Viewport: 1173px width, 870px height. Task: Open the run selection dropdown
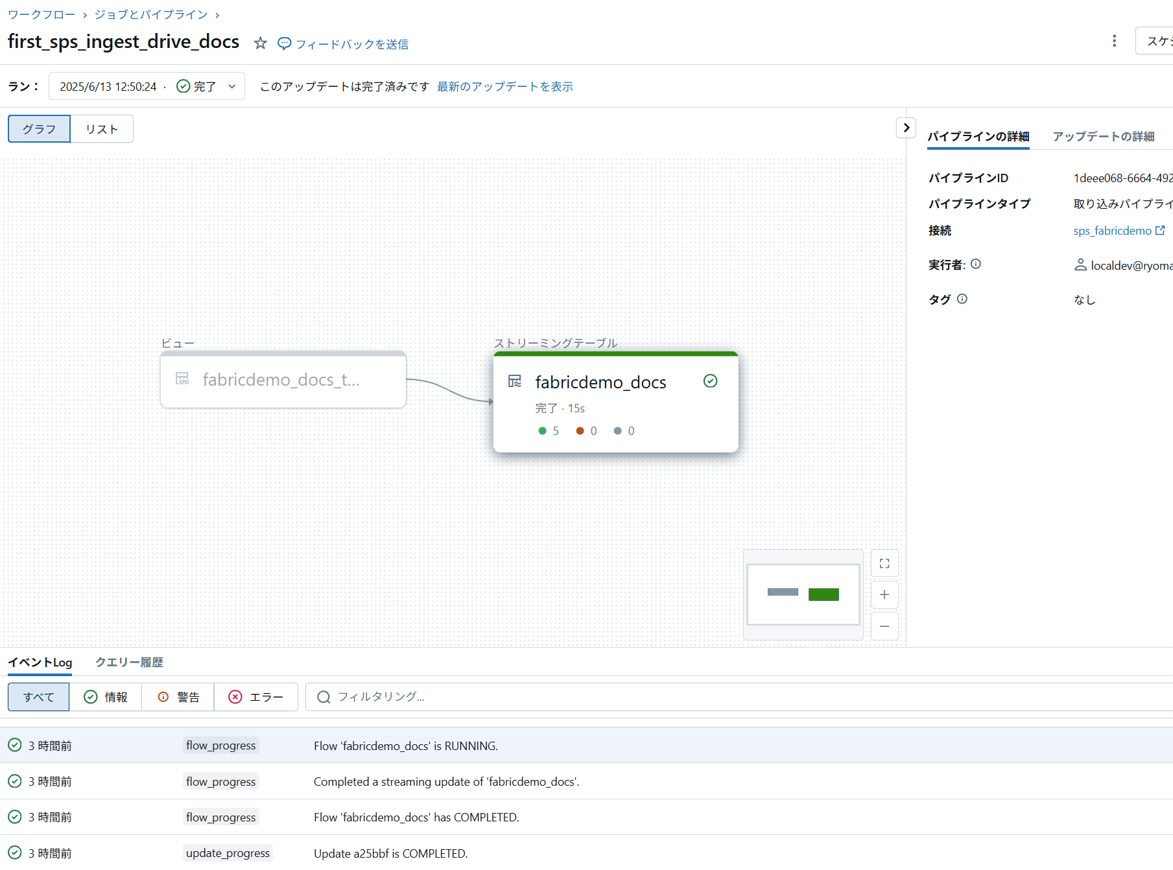147,86
